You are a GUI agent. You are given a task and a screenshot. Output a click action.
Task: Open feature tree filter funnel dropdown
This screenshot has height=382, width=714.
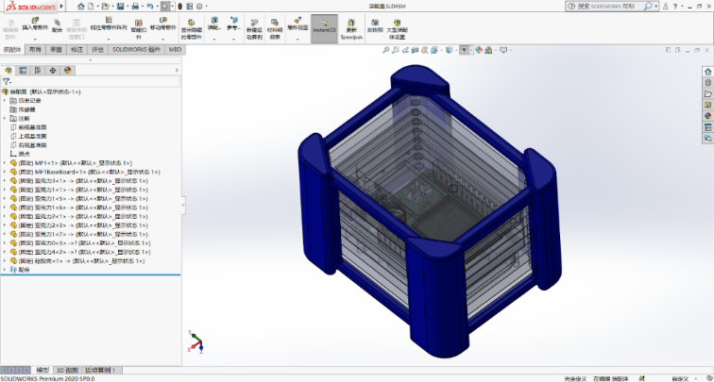tap(7, 82)
